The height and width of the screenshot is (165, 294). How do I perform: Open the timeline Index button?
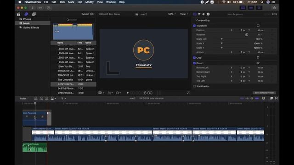coord(23,99)
